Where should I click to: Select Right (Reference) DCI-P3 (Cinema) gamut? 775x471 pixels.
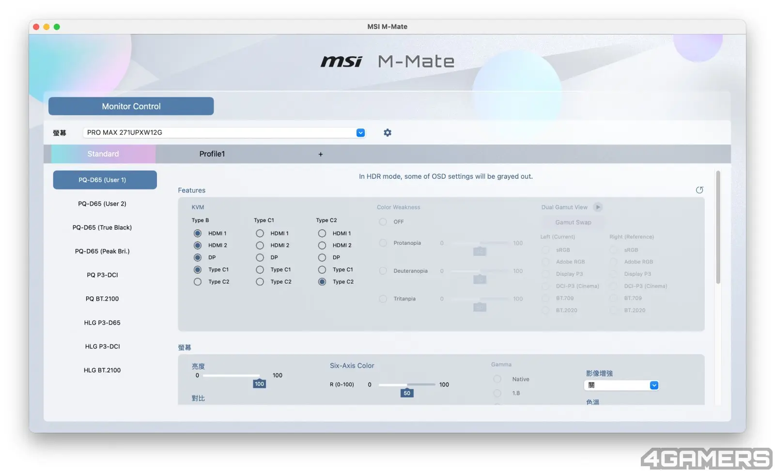(x=614, y=286)
